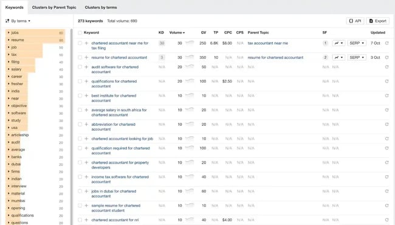
Task: Check 'chartered accountant looking for job' row
Action: click(80, 139)
